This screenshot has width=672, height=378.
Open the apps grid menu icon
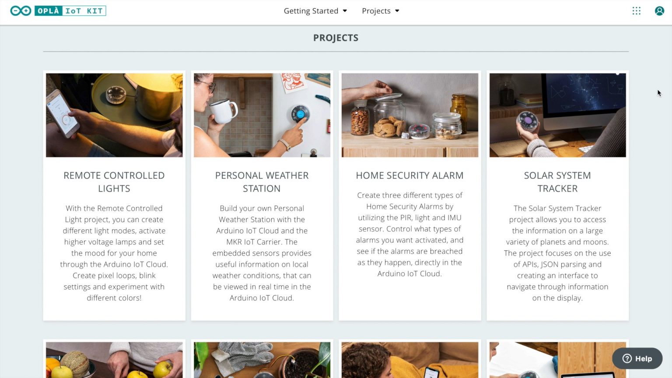636,11
